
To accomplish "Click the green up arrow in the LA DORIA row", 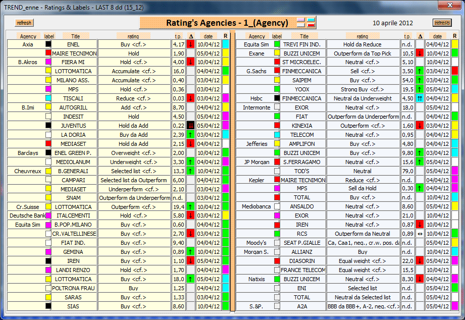I will click(190, 135).
